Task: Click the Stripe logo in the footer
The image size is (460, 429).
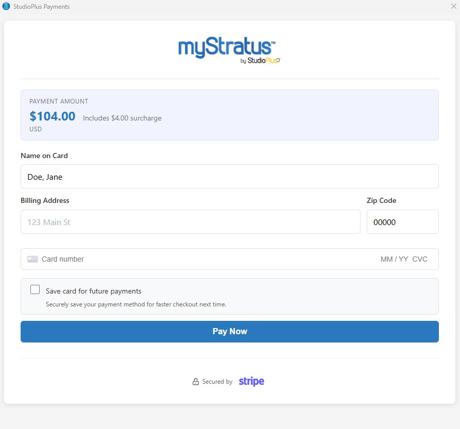Action: tap(251, 382)
